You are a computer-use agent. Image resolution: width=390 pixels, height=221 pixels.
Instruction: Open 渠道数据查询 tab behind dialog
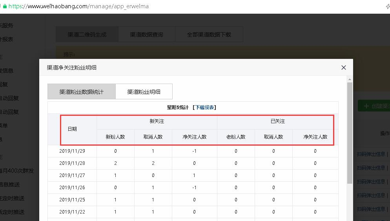click(x=147, y=34)
